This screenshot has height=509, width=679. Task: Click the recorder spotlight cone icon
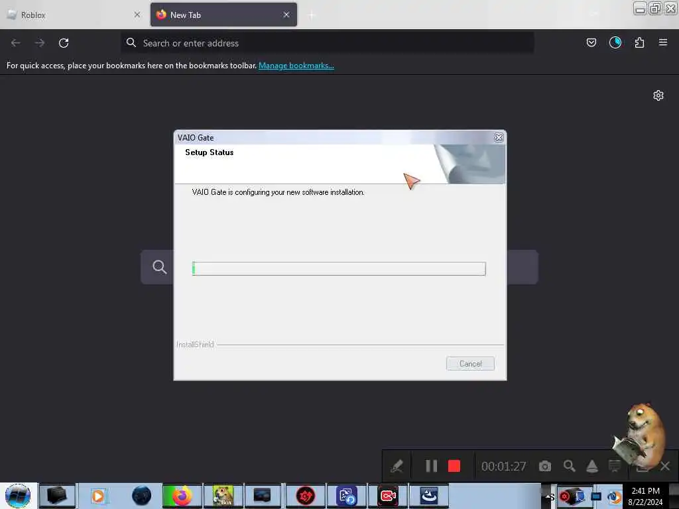592,466
